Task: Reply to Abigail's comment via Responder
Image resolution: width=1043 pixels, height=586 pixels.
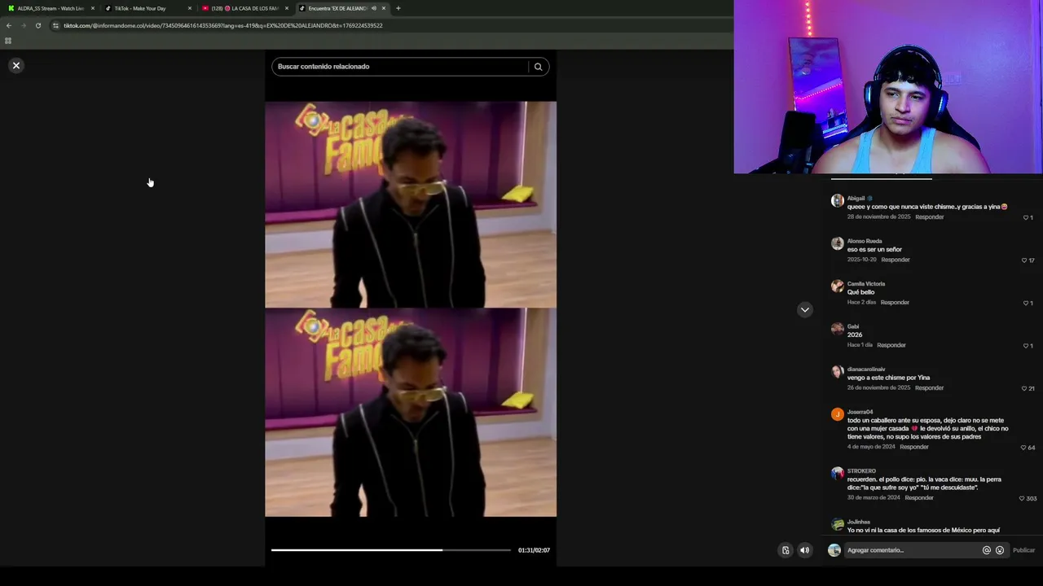Action: 929,216
